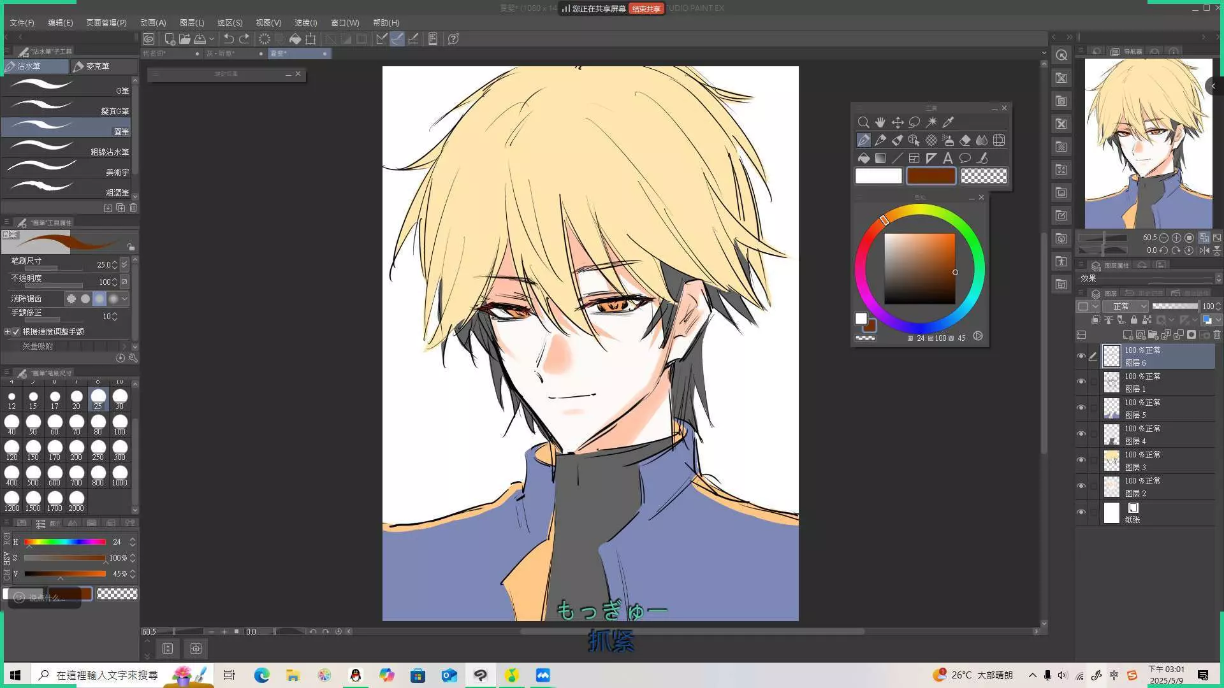Toggle visibility of 图层 3
This screenshot has width=1224, height=688.
(1081, 461)
